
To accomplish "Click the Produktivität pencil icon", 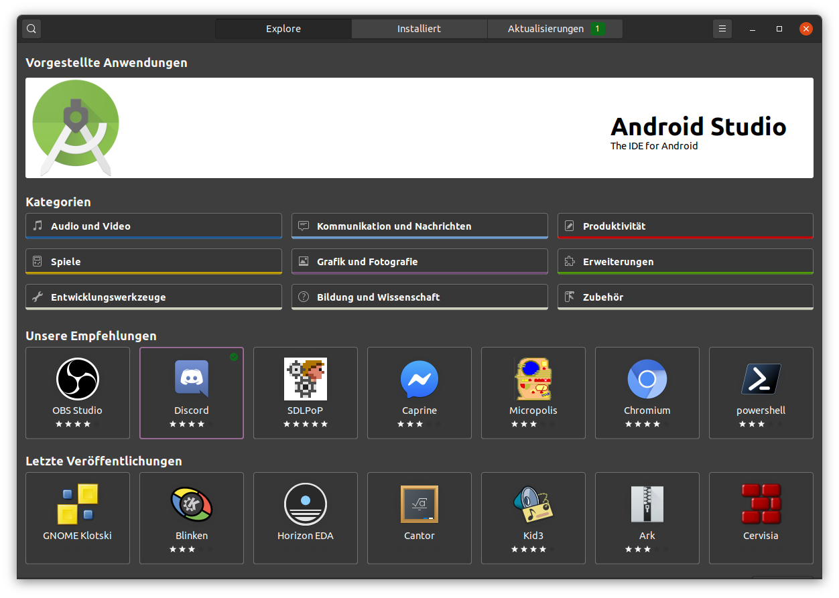I will (x=570, y=226).
